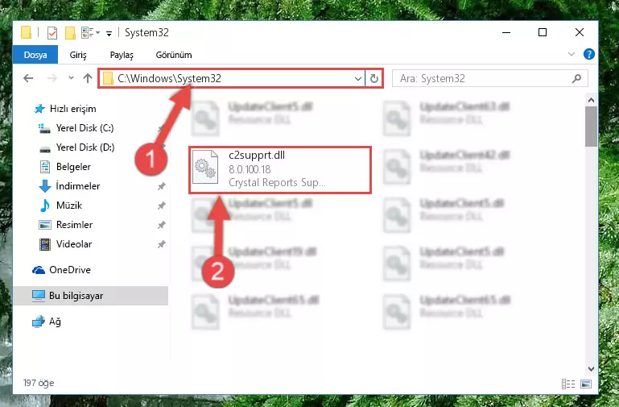
Task: Click the vertical scrollbar thumb
Action: [x=591, y=127]
